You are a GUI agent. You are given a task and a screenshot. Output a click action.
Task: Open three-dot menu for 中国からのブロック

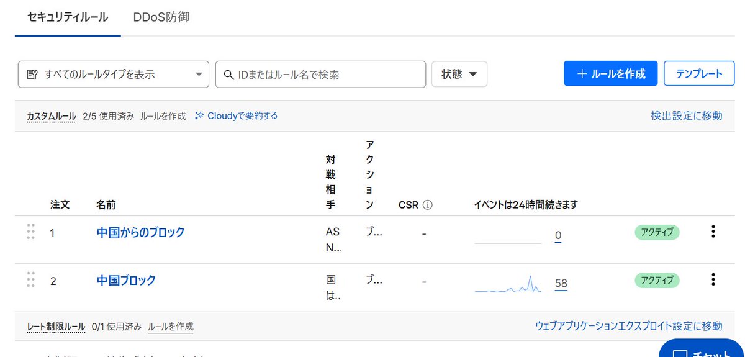pos(713,232)
